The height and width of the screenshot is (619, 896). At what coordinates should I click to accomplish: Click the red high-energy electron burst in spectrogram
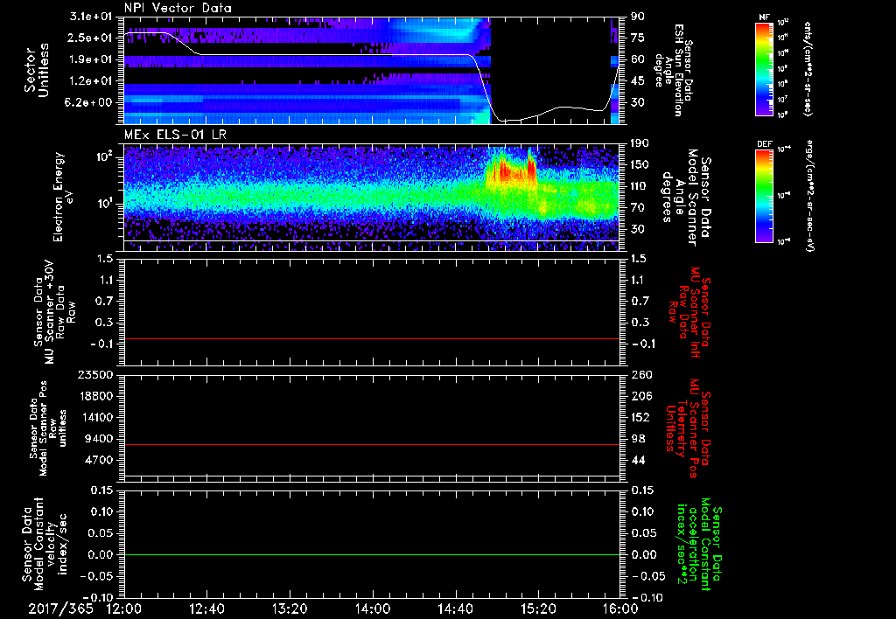pos(510,169)
